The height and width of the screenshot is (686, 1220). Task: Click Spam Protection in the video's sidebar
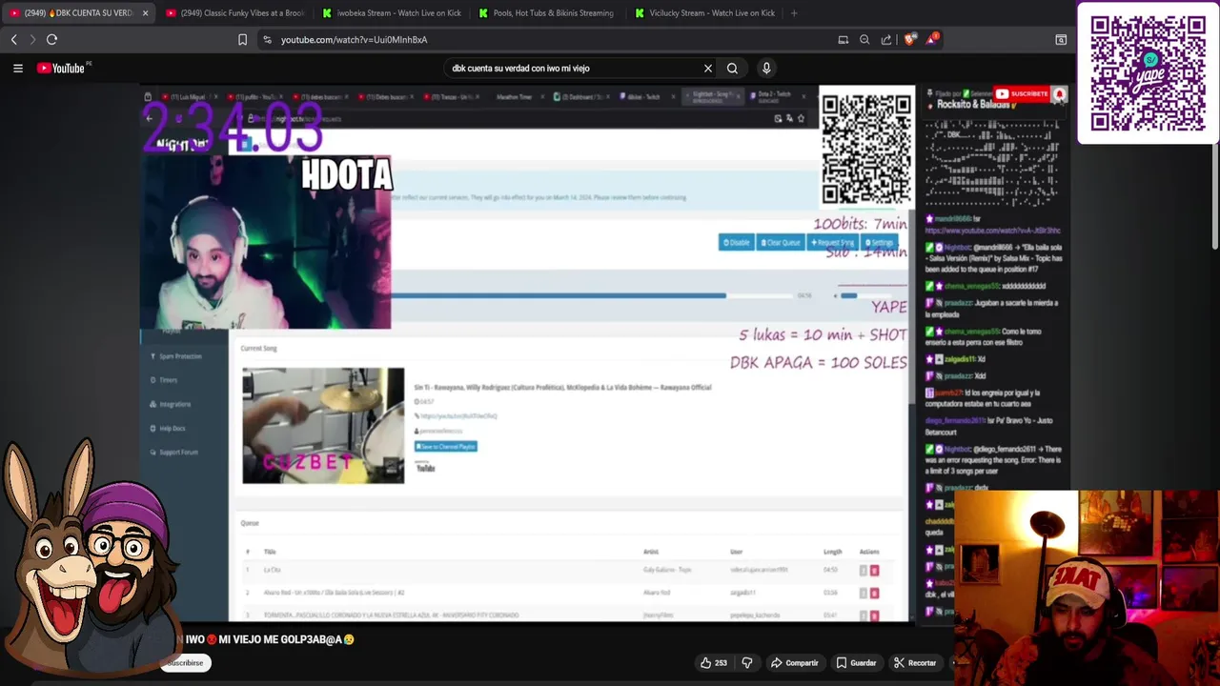[180, 356]
